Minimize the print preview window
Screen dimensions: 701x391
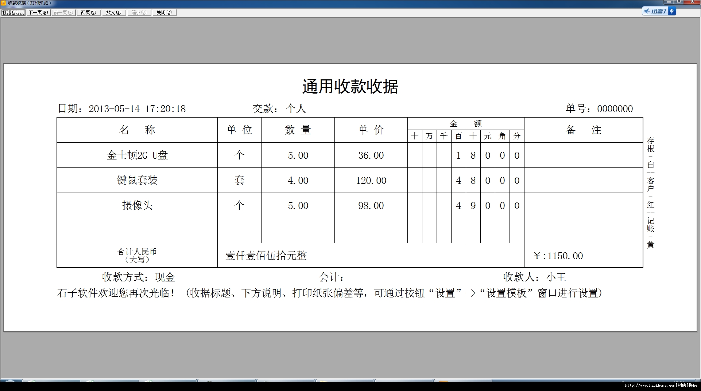pos(669,2)
